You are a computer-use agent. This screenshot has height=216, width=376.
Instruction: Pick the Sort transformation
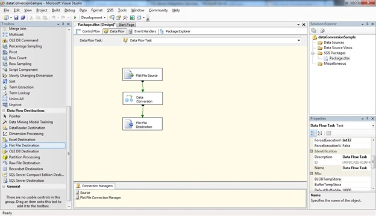click(x=12, y=81)
